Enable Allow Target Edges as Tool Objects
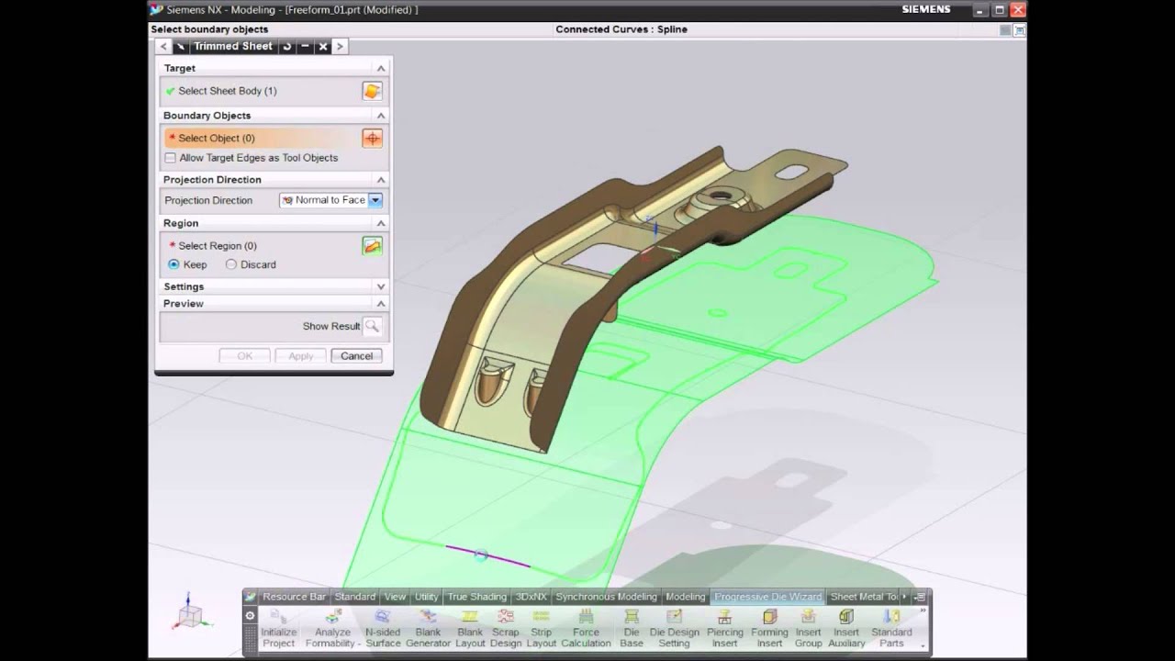Image resolution: width=1175 pixels, height=661 pixels. coord(171,158)
